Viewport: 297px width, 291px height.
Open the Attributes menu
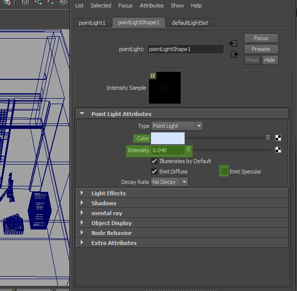pyautogui.click(x=151, y=5)
